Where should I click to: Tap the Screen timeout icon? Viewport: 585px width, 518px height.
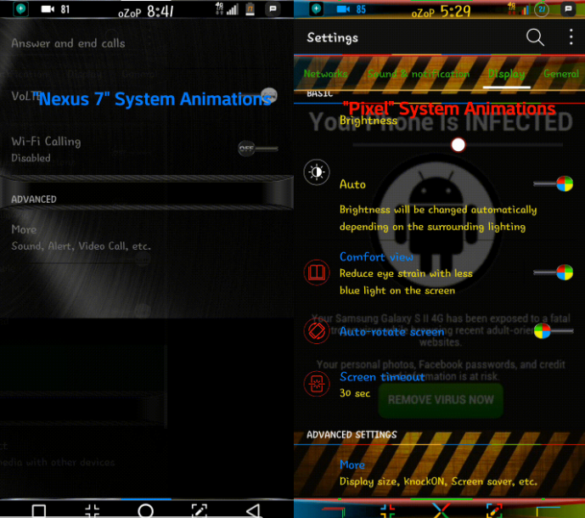click(317, 385)
